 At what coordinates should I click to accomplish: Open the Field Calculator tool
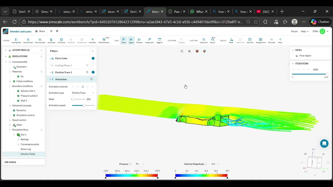pos(104,41)
